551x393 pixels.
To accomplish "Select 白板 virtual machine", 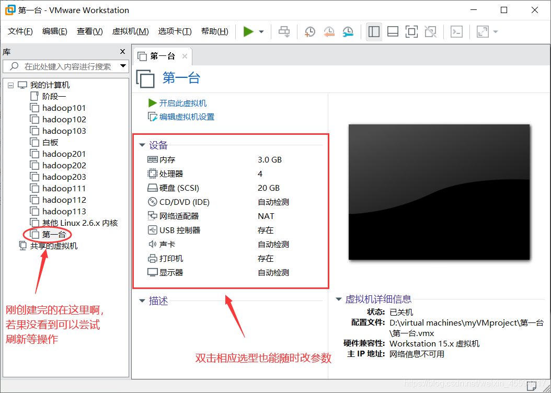I will tap(44, 142).
